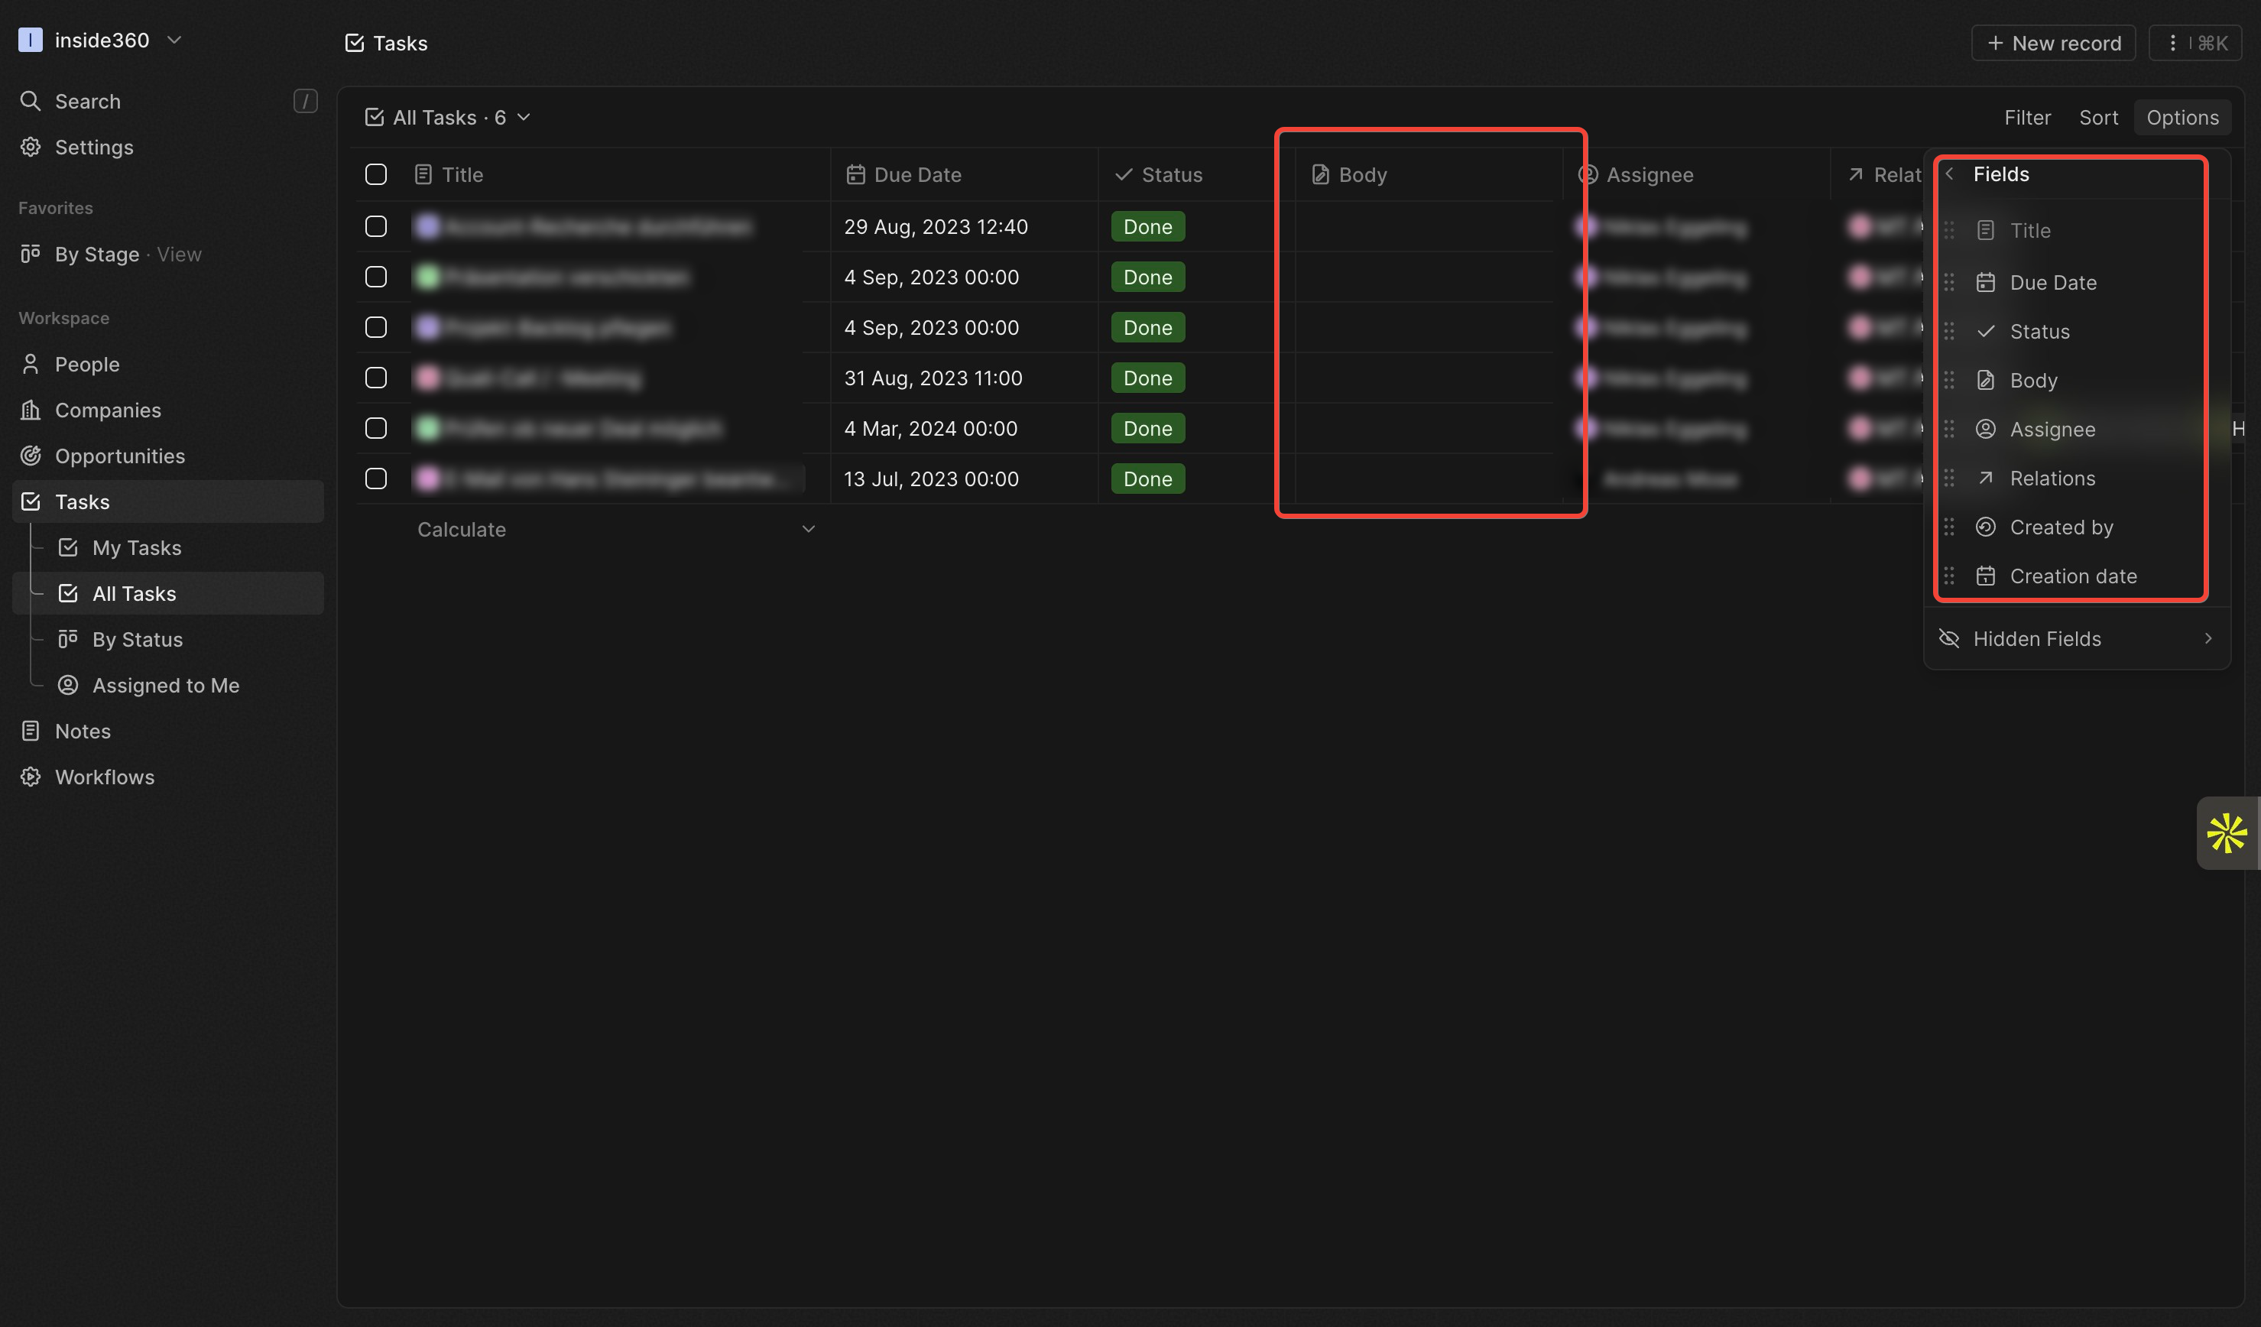Viewport: 2261px width, 1327px height.
Task: Select Creation date in Fields list
Action: (x=2073, y=576)
